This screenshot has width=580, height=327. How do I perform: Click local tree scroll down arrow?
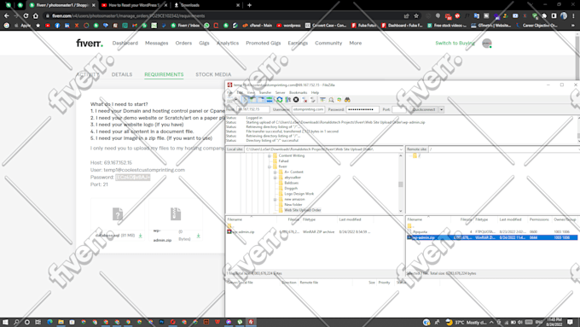(x=401, y=211)
